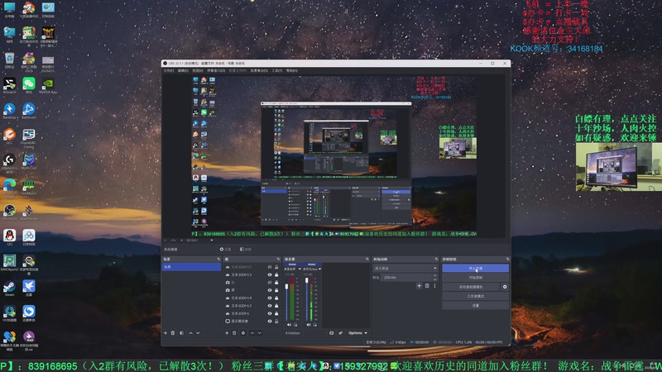Click the headphone monitor icon for 麦克风/Aux
The height and width of the screenshot is (372, 662).
(x=314, y=325)
